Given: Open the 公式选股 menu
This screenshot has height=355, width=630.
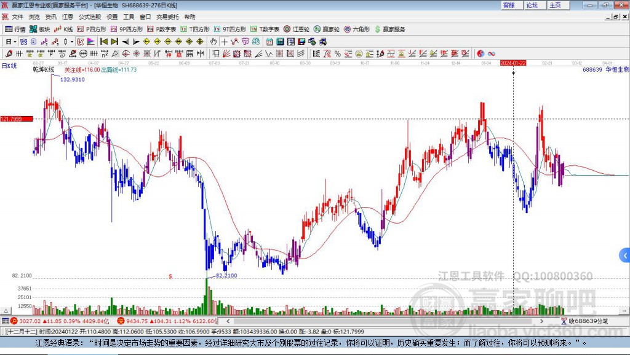Looking at the screenshot, I should (89, 17).
